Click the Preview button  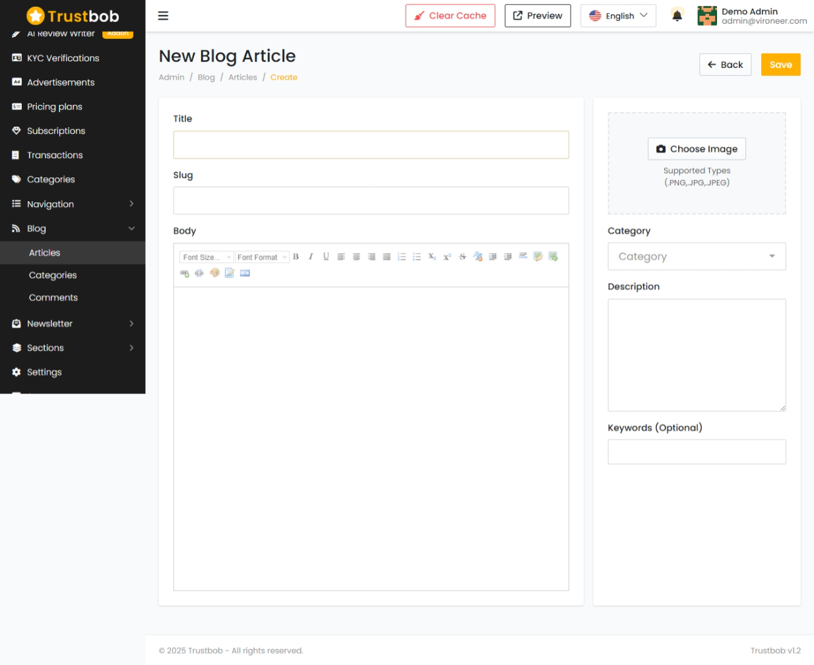pyautogui.click(x=538, y=16)
